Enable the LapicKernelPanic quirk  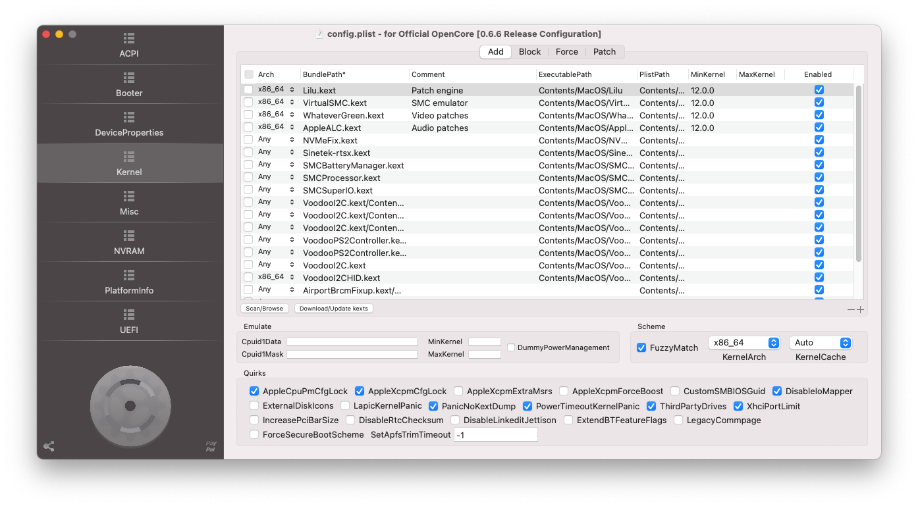tap(345, 406)
